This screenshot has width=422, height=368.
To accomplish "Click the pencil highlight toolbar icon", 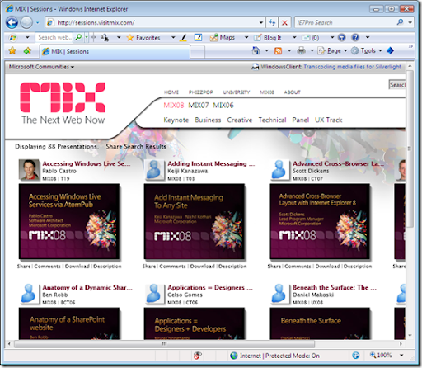I will (183, 37).
